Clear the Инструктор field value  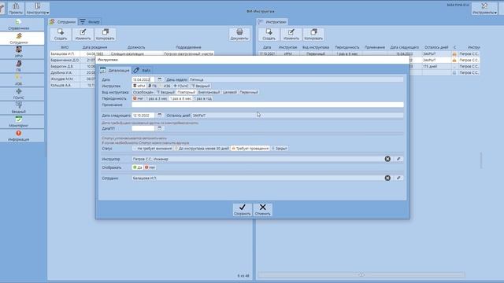pyautogui.click(x=387, y=159)
